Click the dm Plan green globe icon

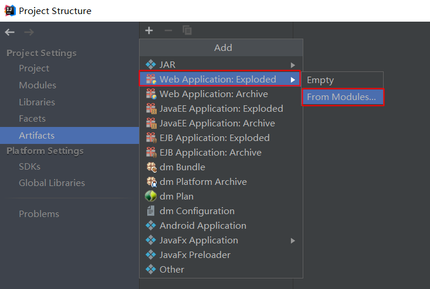(151, 197)
